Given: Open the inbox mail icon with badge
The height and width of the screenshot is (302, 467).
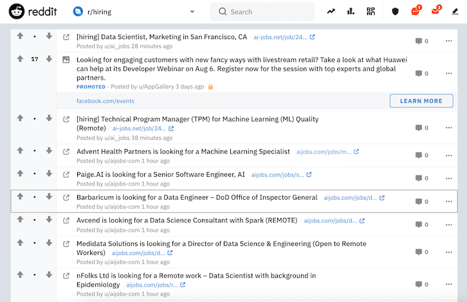Looking at the screenshot, I should click(x=435, y=11).
